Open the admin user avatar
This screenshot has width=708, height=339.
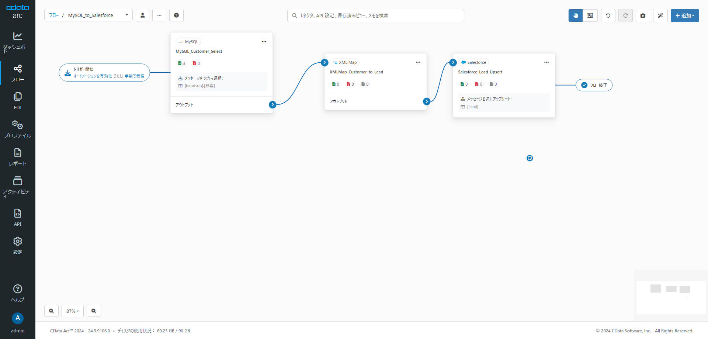[x=17, y=318]
